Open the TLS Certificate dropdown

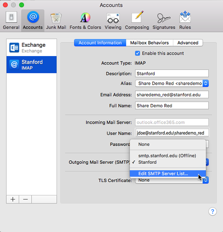pos(172,180)
